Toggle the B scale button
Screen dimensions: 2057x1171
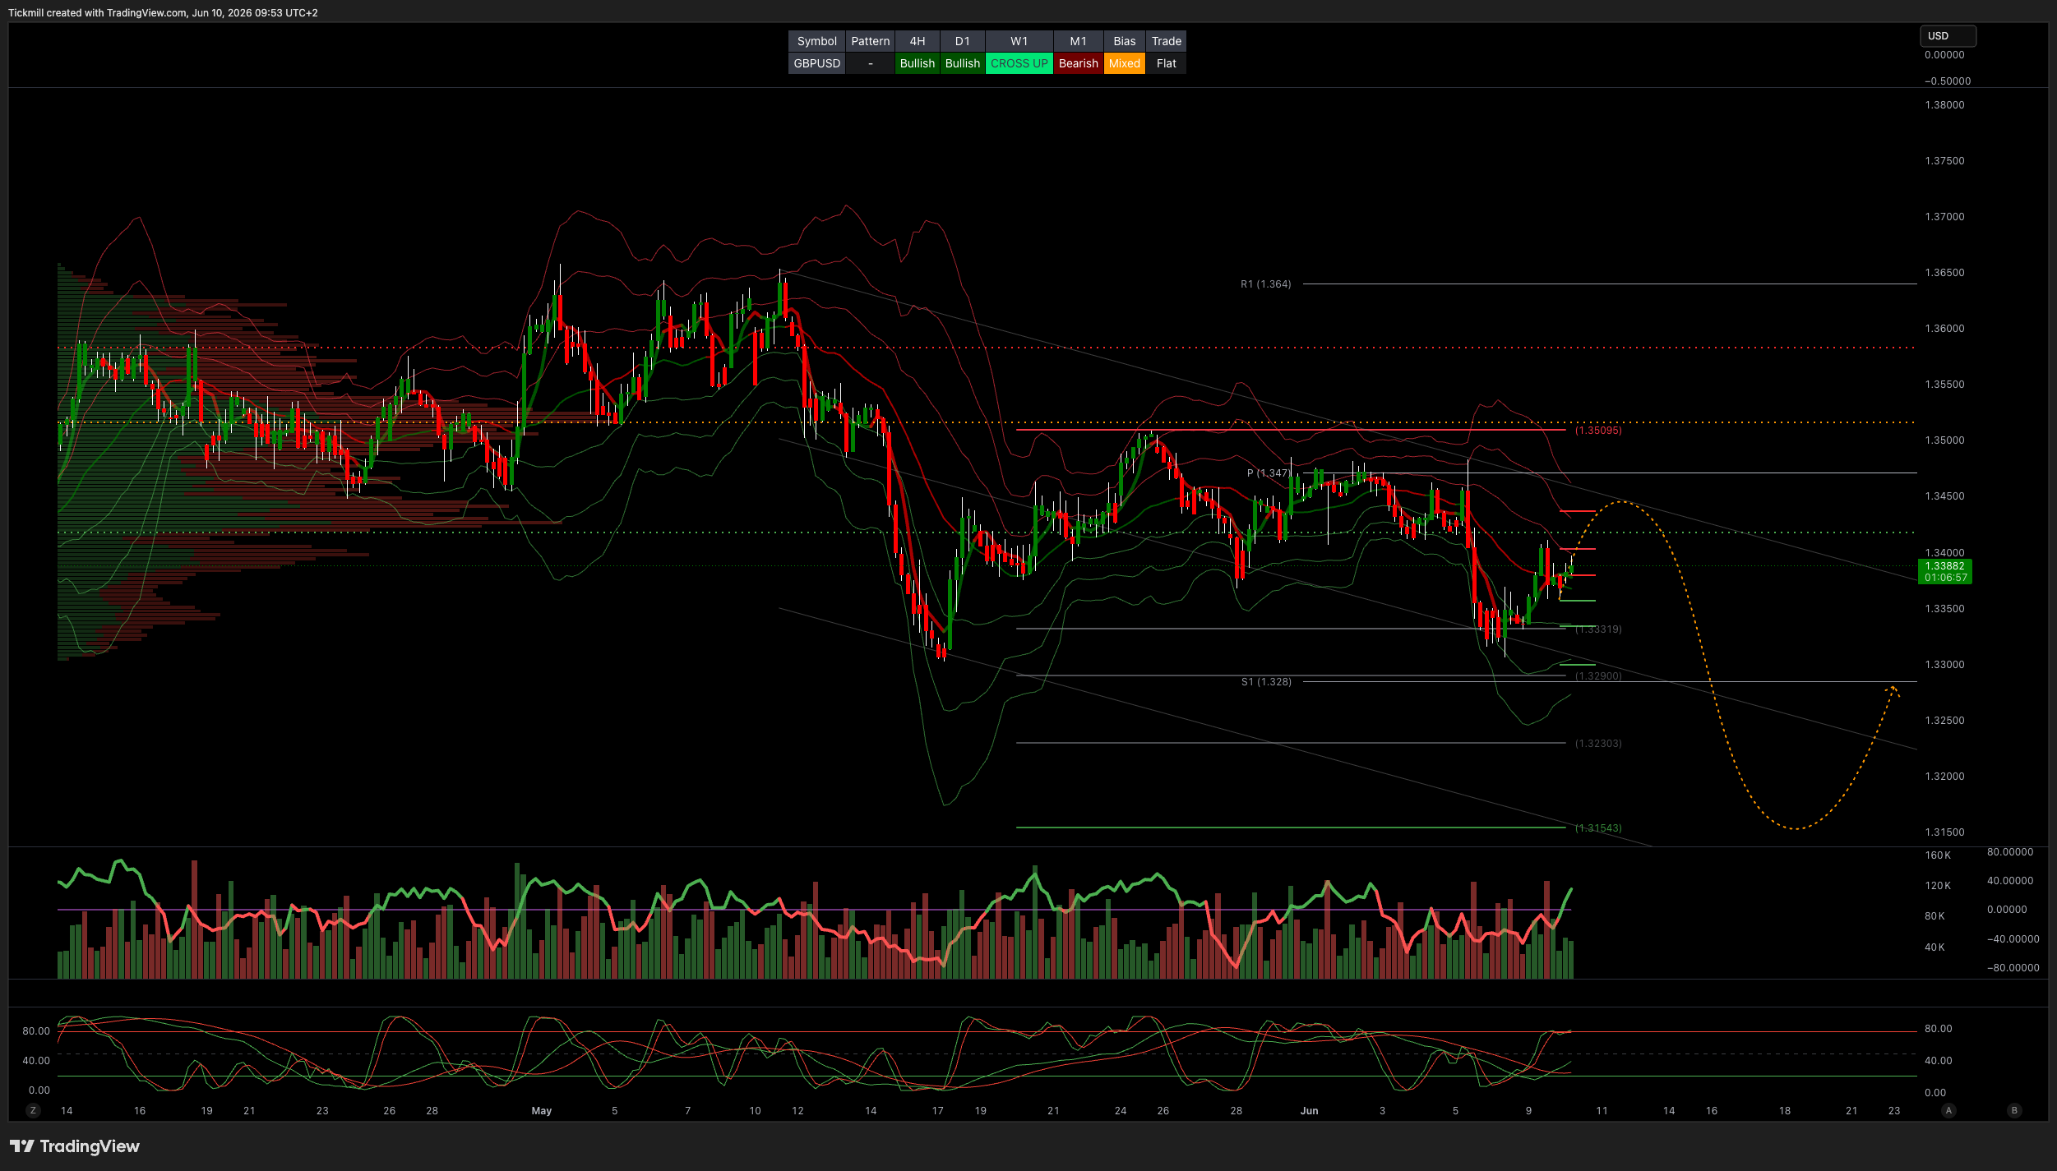(x=2014, y=1110)
